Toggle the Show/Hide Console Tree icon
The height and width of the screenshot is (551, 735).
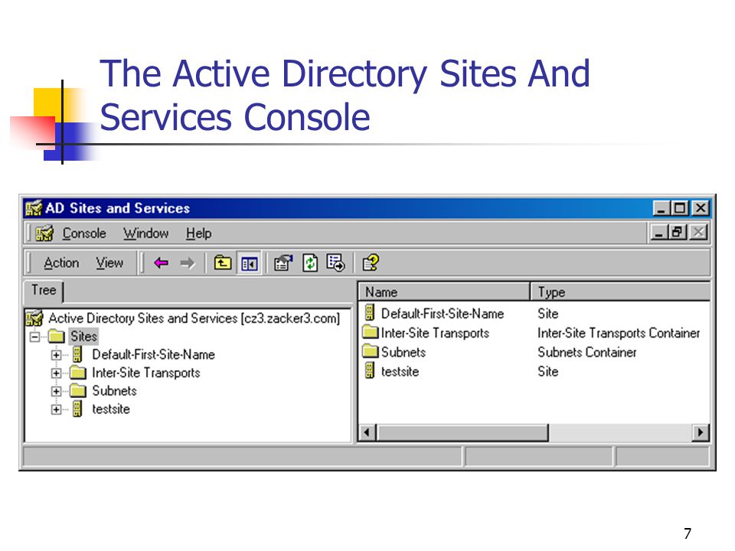pos(249,263)
